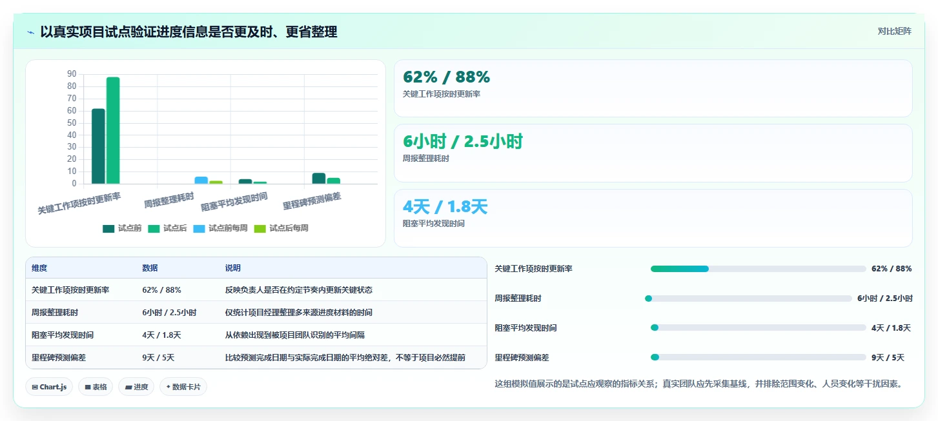Screen dimensions: 938x421
Task: Click the 说明 column header
Action: [x=233, y=268]
